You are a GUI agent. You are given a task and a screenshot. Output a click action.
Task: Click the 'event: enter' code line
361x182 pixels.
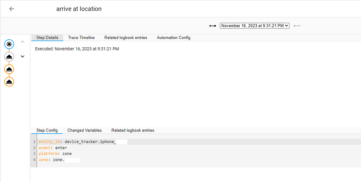point(53,148)
